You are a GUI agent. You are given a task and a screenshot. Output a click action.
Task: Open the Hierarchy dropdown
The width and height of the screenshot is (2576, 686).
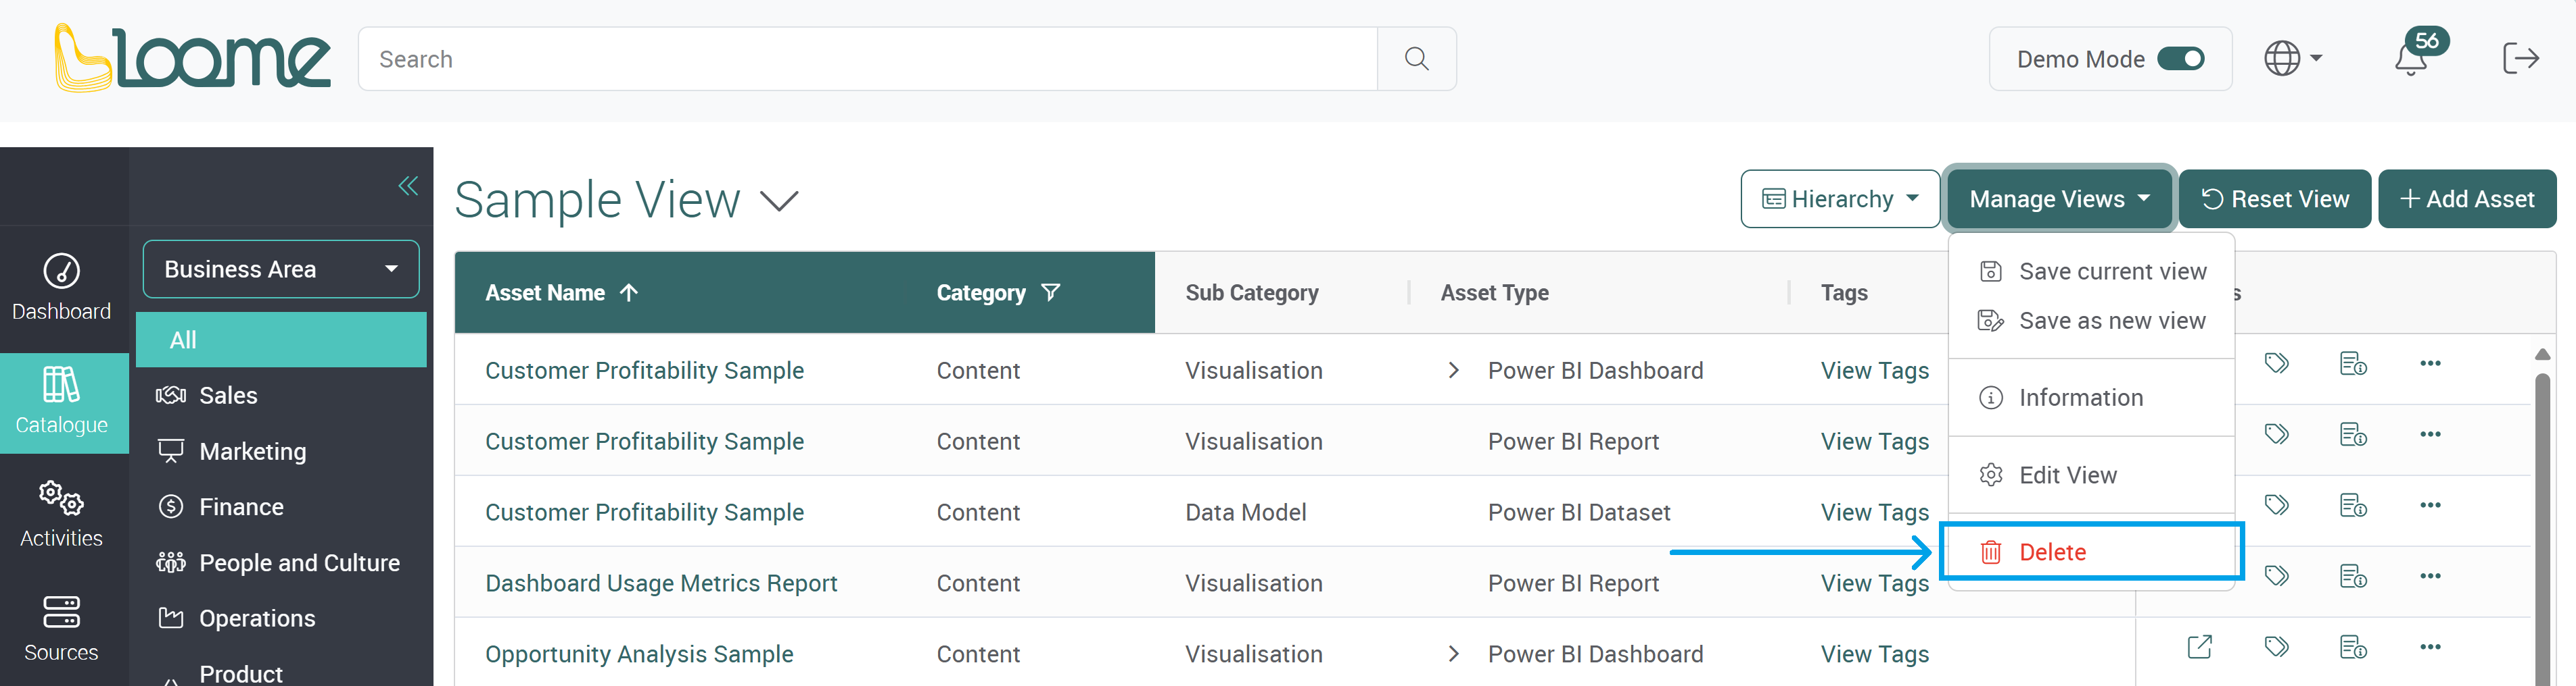[x=1840, y=199]
